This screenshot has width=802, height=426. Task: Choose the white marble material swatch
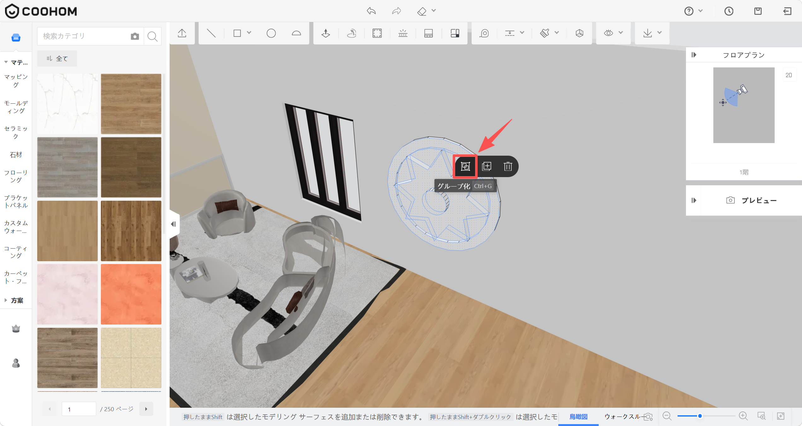coord(67,104)
